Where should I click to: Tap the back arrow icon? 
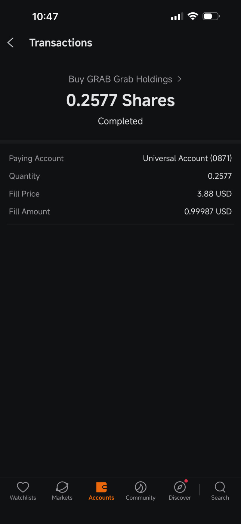pos(10,43)
